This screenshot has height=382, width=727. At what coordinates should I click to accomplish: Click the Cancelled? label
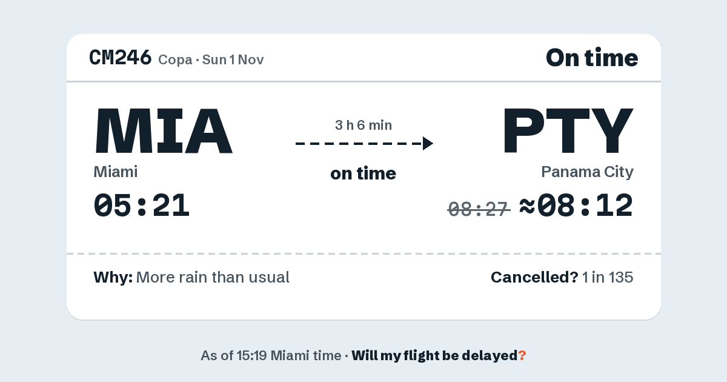[534, 278]
